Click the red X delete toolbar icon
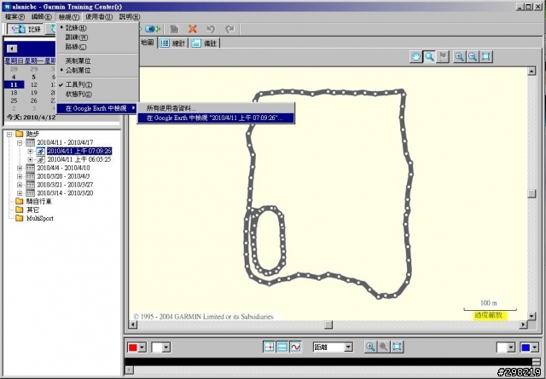The image size is (546, 379). click(x=193, y=29)
